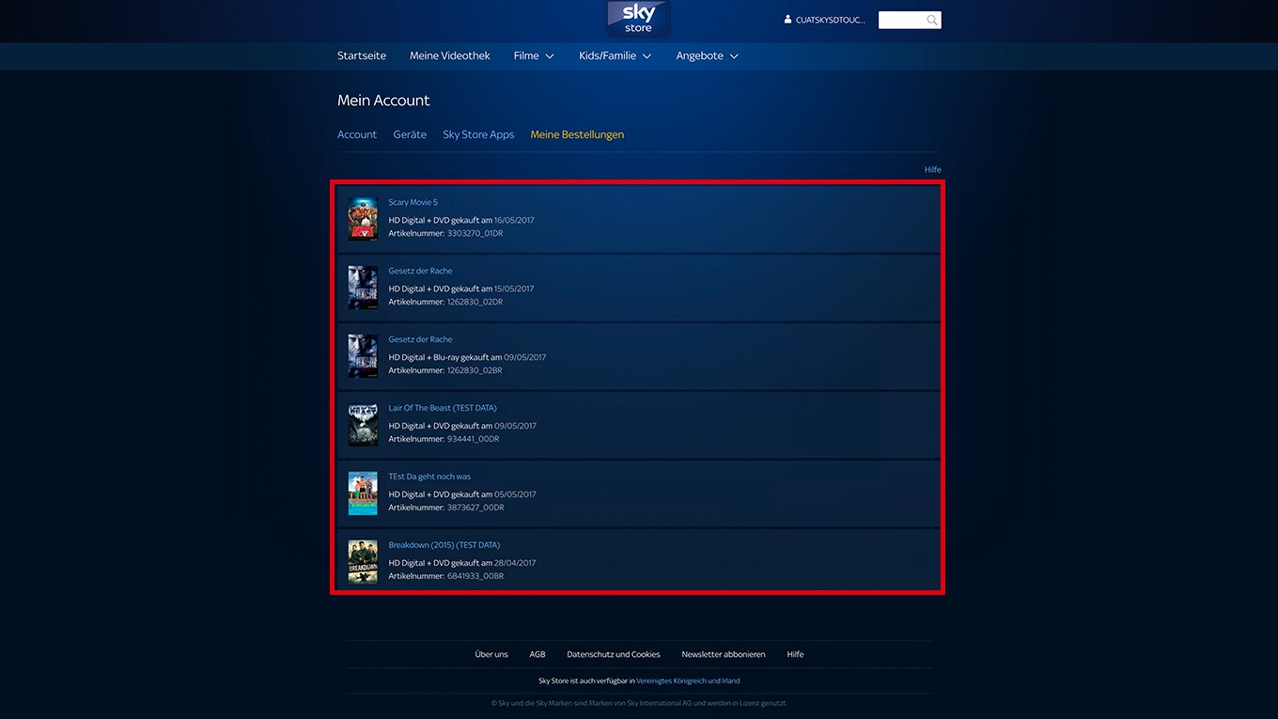
Task: Click the Lair Of The Beast poster thumbnail
Action: coord(363,425)
